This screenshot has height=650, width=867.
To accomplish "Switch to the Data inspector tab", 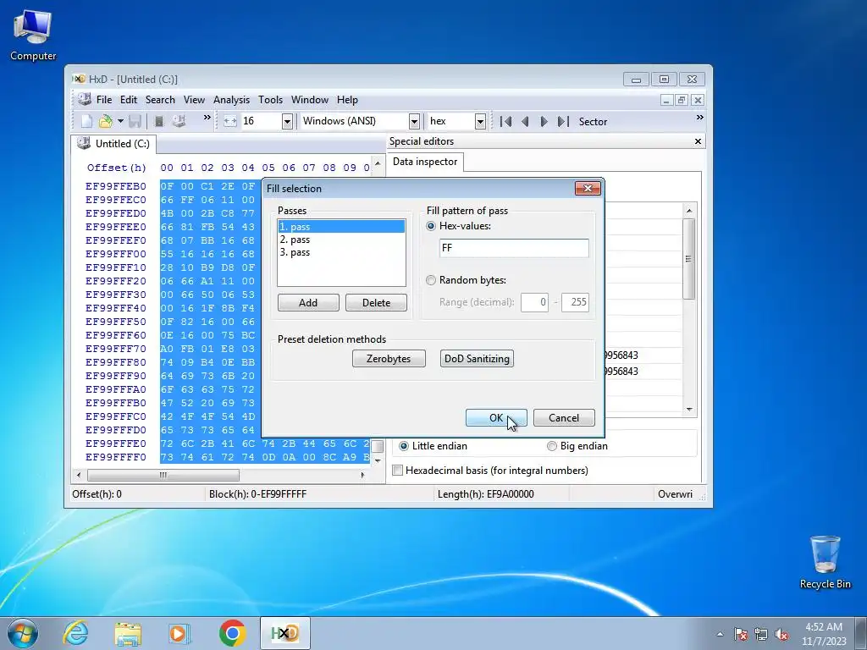I will tap(425, 162).
